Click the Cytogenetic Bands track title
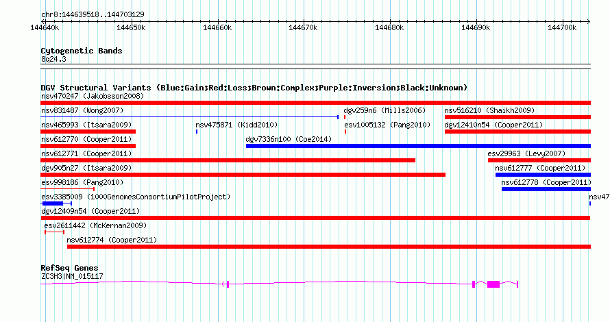 pyautogui.click(x=82, y=51)
